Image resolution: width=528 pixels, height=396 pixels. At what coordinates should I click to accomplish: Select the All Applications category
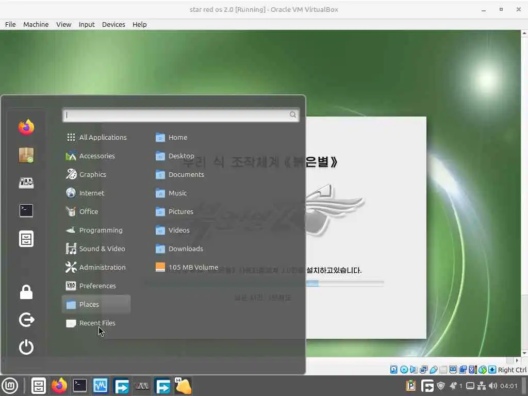[96, 137]
